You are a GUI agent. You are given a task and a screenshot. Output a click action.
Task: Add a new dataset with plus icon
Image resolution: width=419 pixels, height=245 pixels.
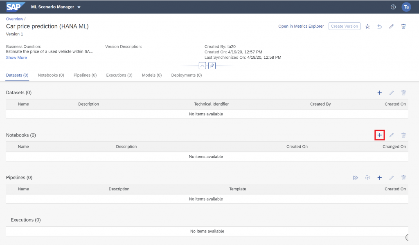click(379, 93)
